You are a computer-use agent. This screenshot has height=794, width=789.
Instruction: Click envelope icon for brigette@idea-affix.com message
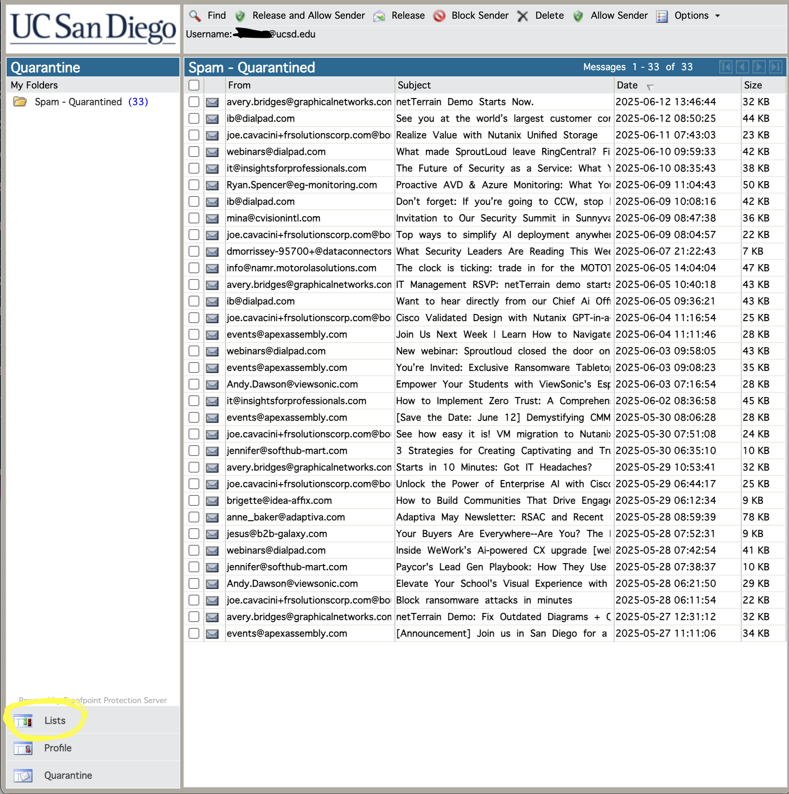(x=212, y=500)
